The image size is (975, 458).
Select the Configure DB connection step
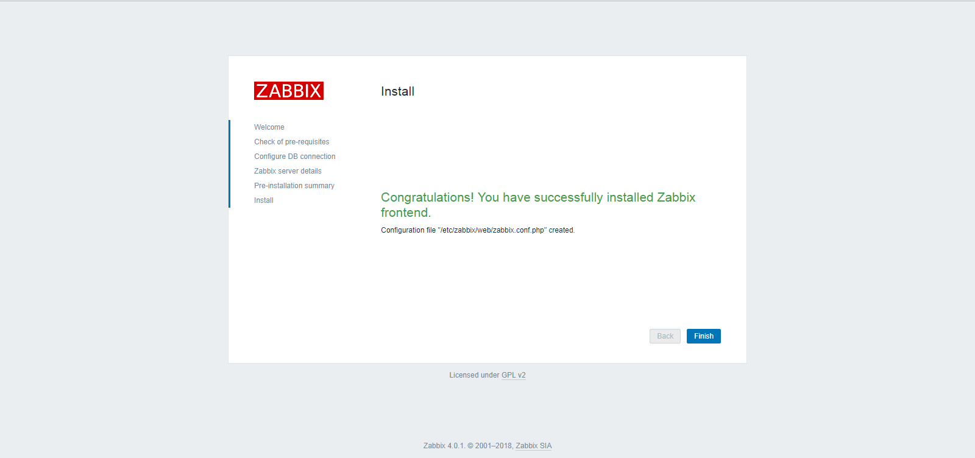pyautogui.click(x=295, y=157)
